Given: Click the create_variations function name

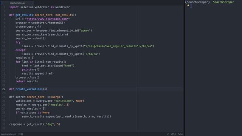Looking at the screenshot, I should [x=29, y=89].
